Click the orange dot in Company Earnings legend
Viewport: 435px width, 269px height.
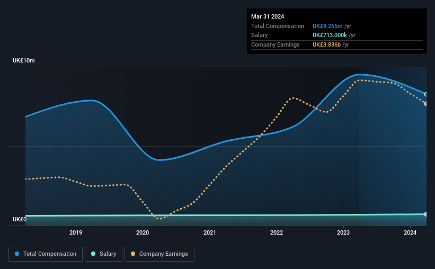click(133, 254)
